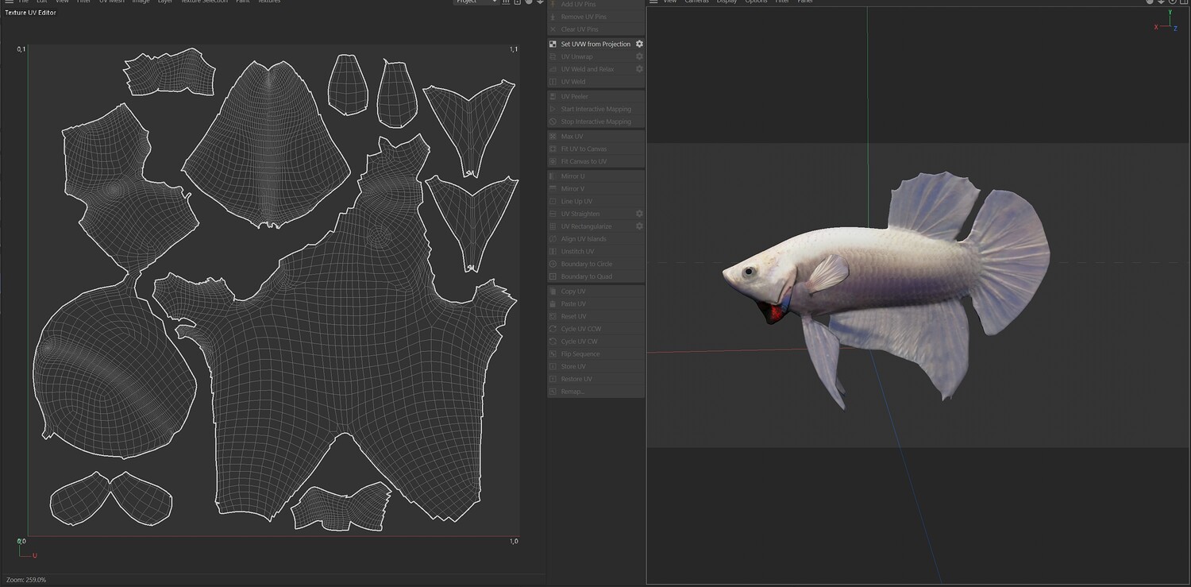Click the Boundary to Quad icon

pyautogui.click(x=553, y=276)
